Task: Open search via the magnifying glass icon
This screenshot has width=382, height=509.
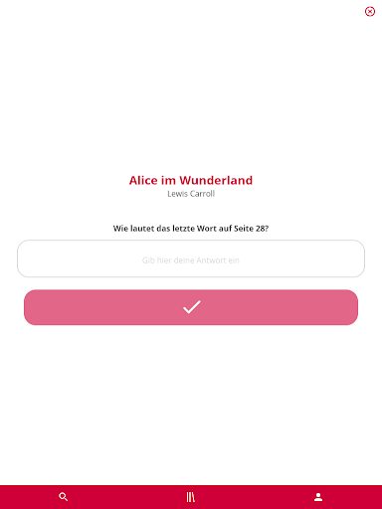Action: click(x=64, y=497)
